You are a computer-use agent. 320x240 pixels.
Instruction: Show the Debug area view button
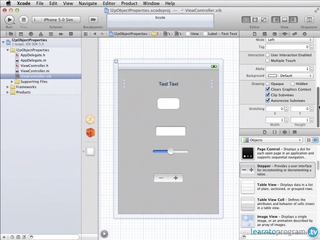coord(284,20)
